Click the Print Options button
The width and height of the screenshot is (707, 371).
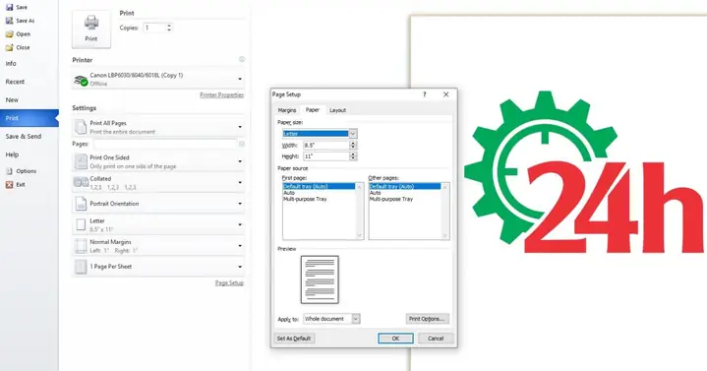coord(427,319)
